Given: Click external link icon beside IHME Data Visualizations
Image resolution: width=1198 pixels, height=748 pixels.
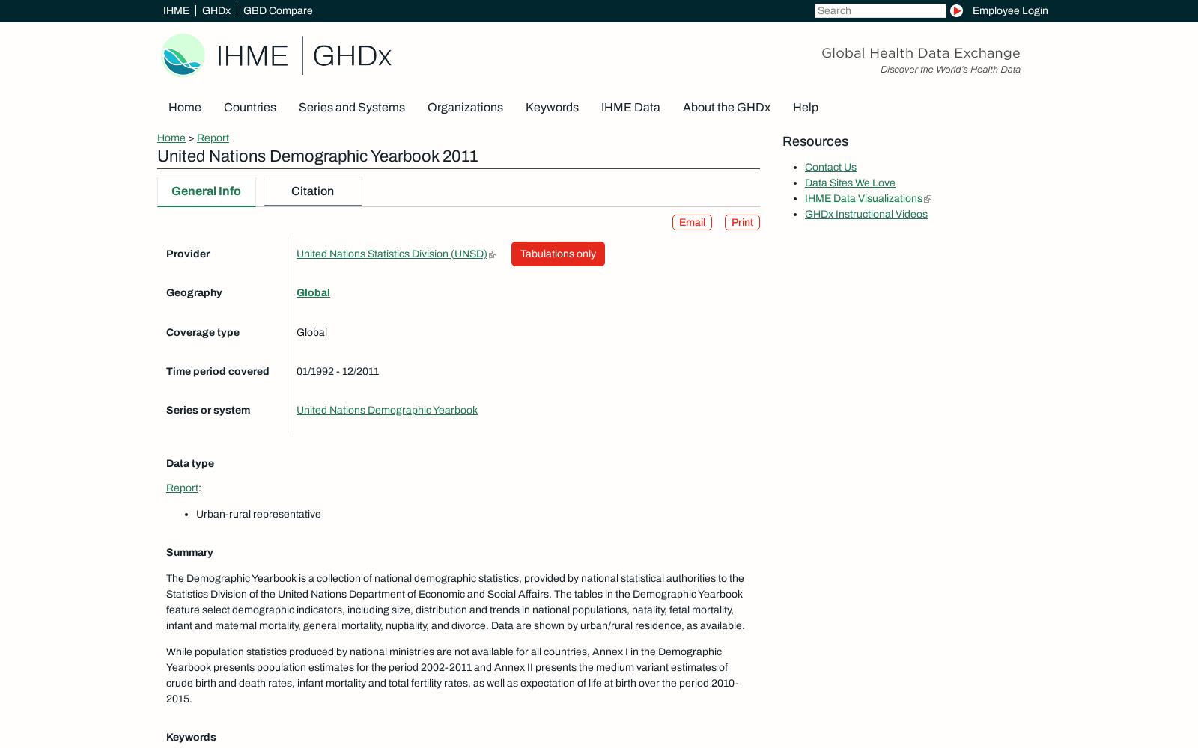Looking at the screenshot, I should pyautogui.click(x=928, y=199).
